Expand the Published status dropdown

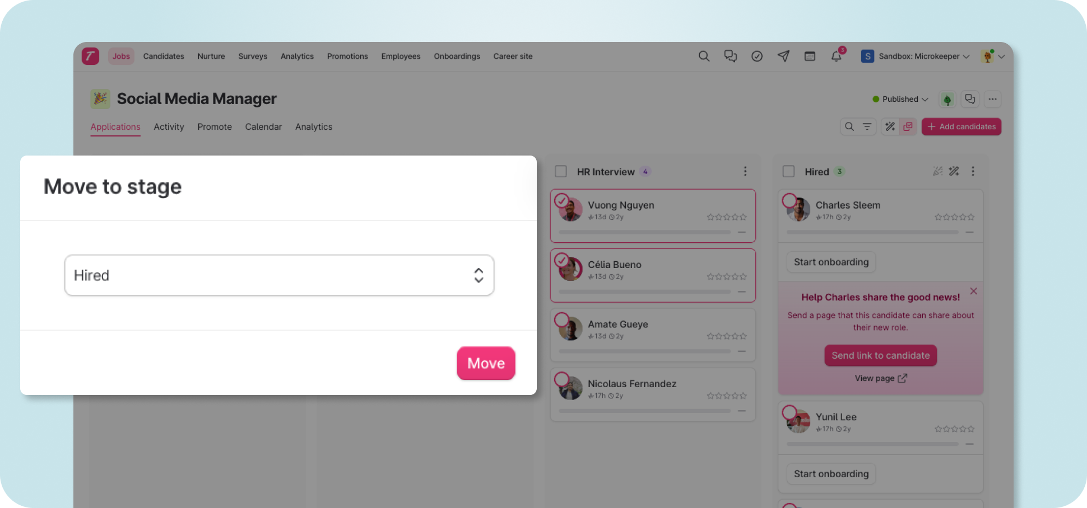coord(900,99)
